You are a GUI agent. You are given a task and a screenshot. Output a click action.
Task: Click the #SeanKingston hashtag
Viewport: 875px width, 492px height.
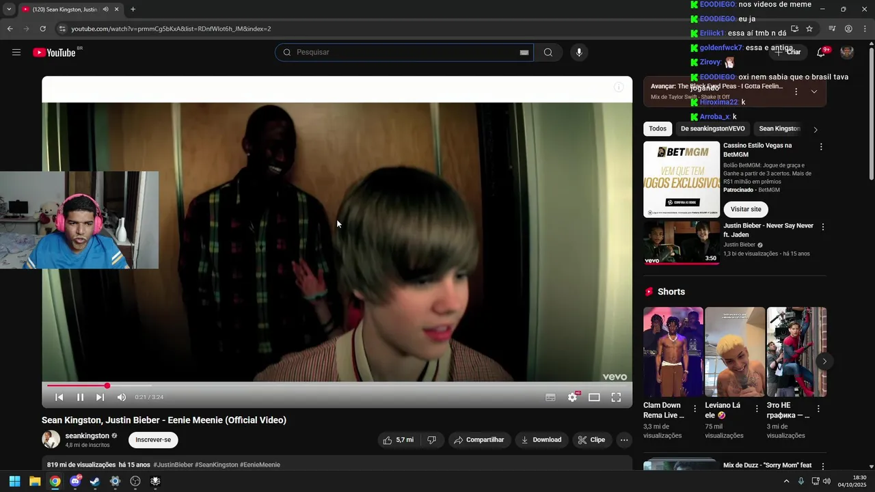coord(216,465)
